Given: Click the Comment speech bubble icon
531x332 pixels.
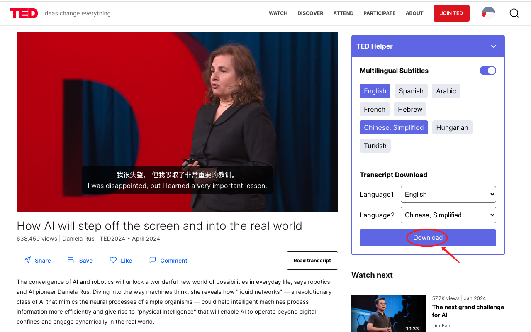Looking at the screenshot, I should click(153, 260).
